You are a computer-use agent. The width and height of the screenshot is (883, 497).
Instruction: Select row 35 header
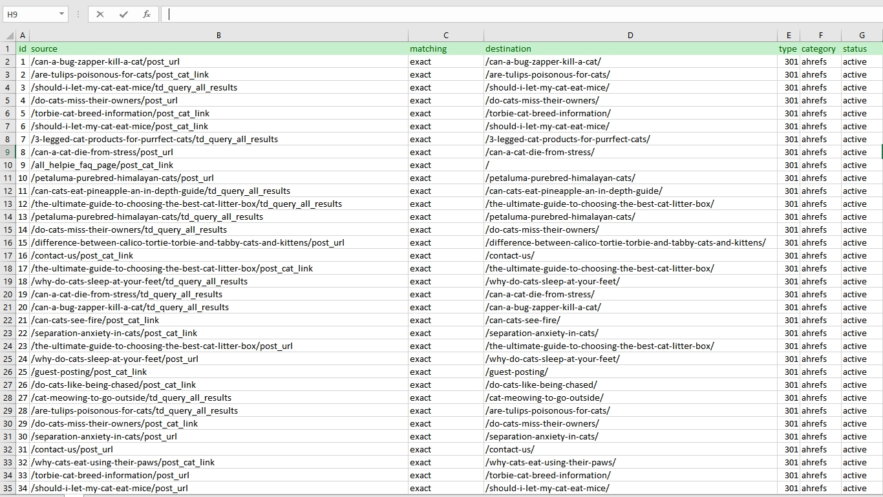(8, 488)
